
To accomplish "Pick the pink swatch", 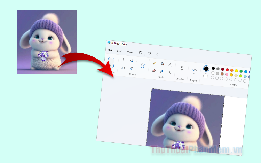I will [227, 74].
